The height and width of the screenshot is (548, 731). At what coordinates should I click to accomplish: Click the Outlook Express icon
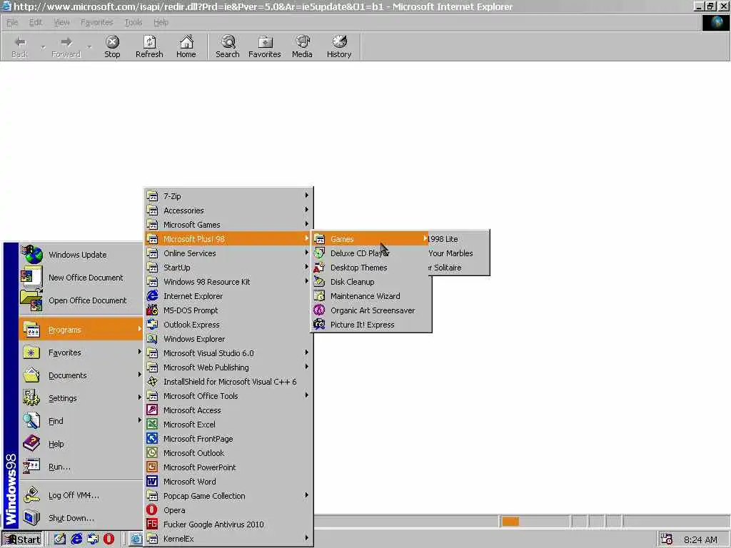coord(152,325)
